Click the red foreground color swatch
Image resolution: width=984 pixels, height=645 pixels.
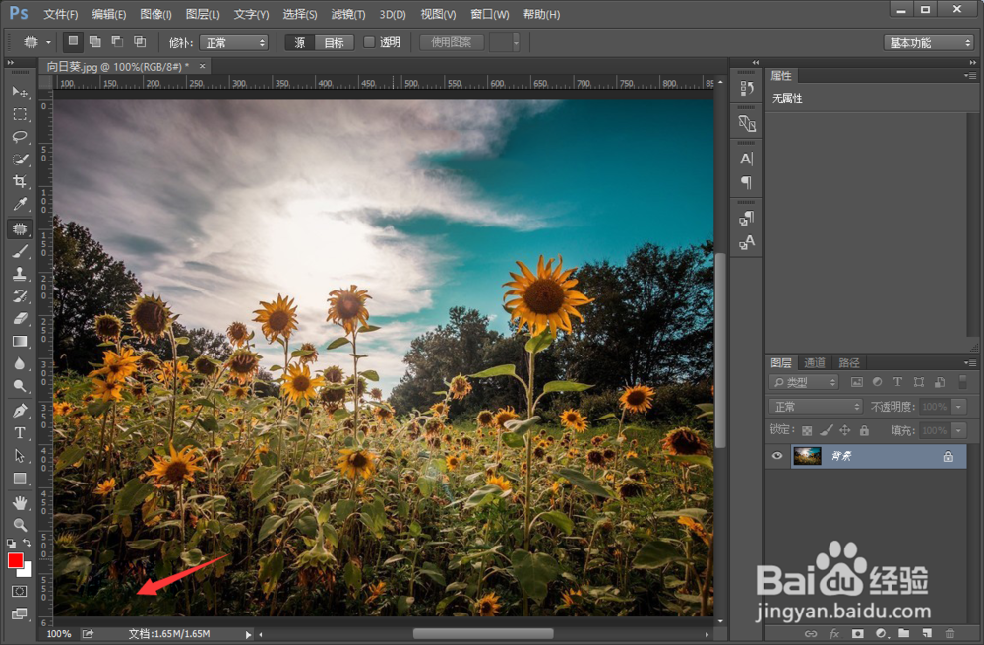(x=15, y=561)
